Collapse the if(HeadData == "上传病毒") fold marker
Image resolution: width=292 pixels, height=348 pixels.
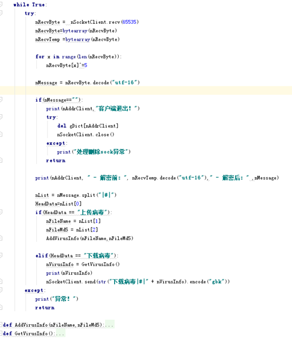(x=1, y=212)
